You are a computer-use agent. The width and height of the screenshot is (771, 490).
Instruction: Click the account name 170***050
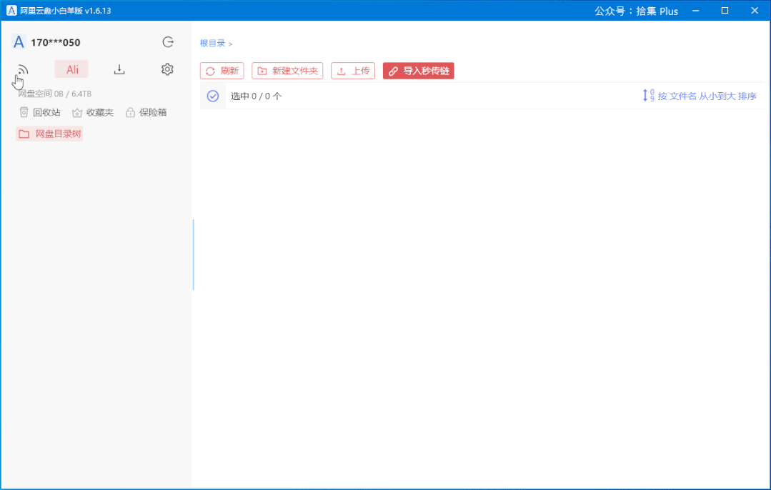point(55,42)
